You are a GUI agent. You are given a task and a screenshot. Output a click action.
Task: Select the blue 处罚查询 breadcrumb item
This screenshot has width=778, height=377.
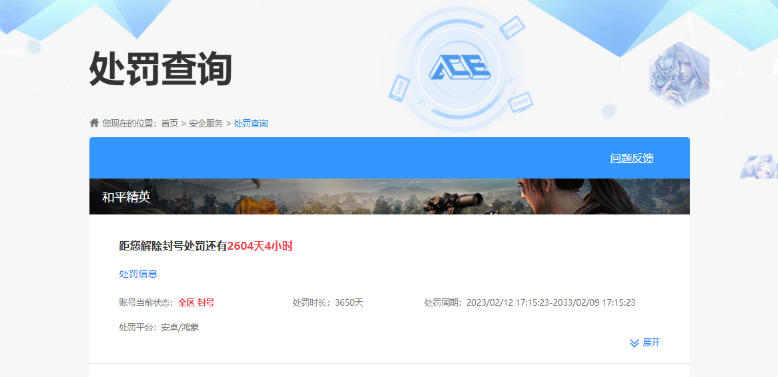pyautogui.click(x=251, y=124)
